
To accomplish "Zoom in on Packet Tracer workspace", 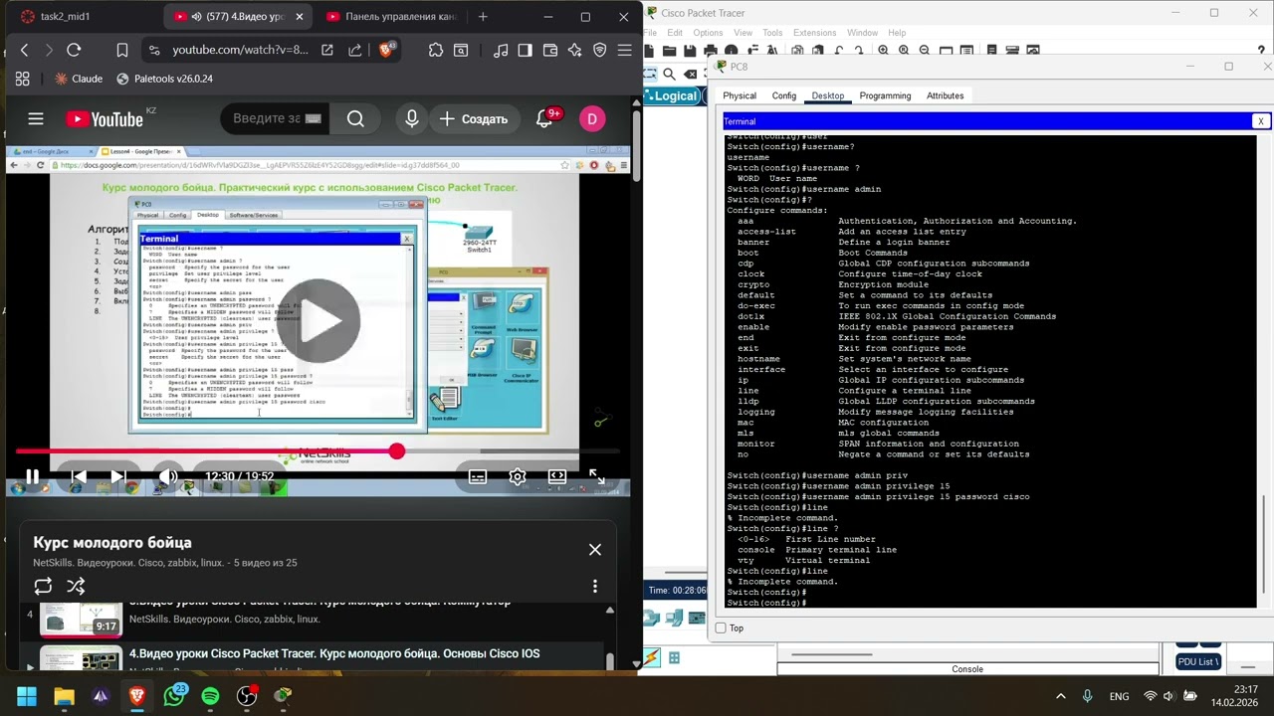I will 883,51.
